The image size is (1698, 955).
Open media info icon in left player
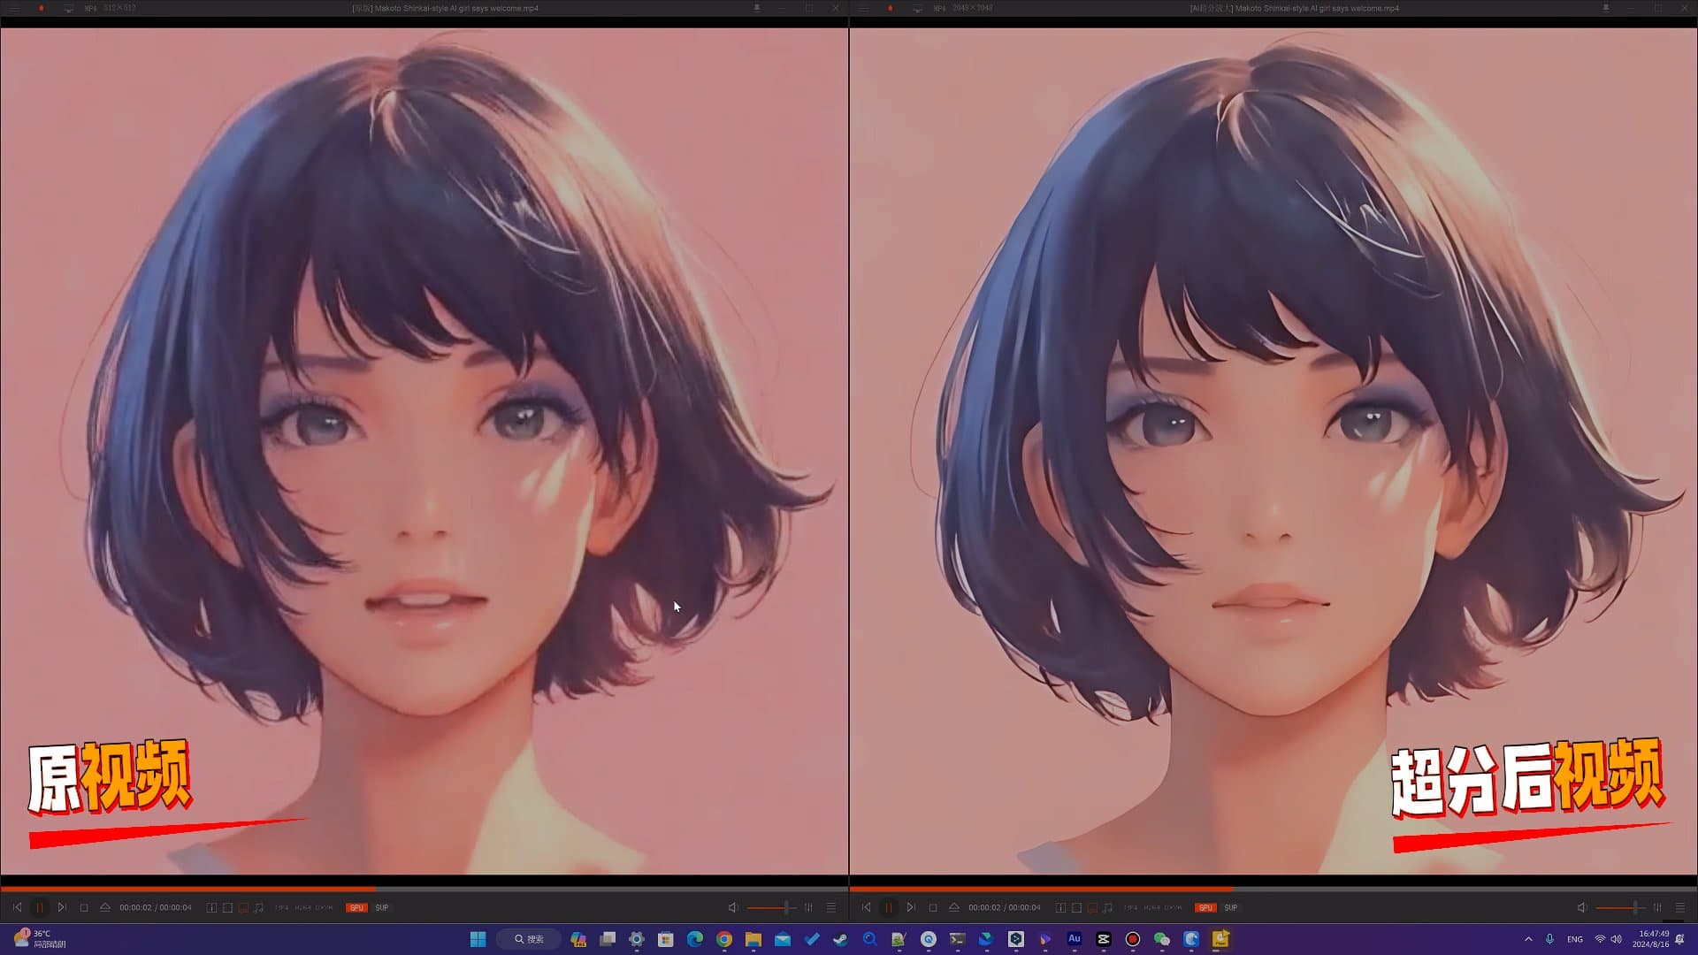(x=210, y=907)
